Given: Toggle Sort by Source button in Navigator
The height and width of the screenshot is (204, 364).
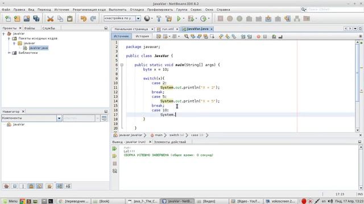Looking at the screenshot, I should coord(68,186).
